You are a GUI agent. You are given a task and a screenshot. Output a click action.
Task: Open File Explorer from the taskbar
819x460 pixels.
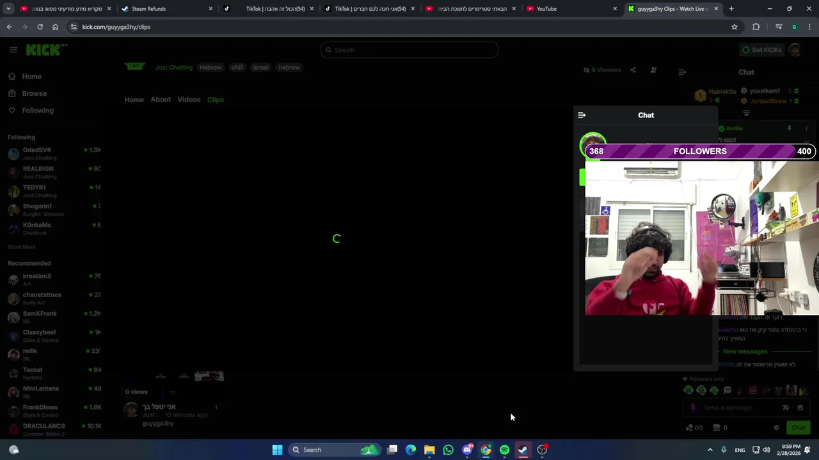tap(429, 450)
